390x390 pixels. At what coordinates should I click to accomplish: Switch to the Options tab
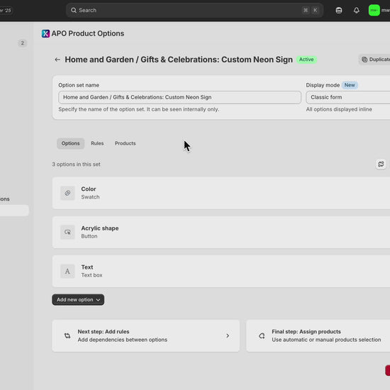click(71, 143)
